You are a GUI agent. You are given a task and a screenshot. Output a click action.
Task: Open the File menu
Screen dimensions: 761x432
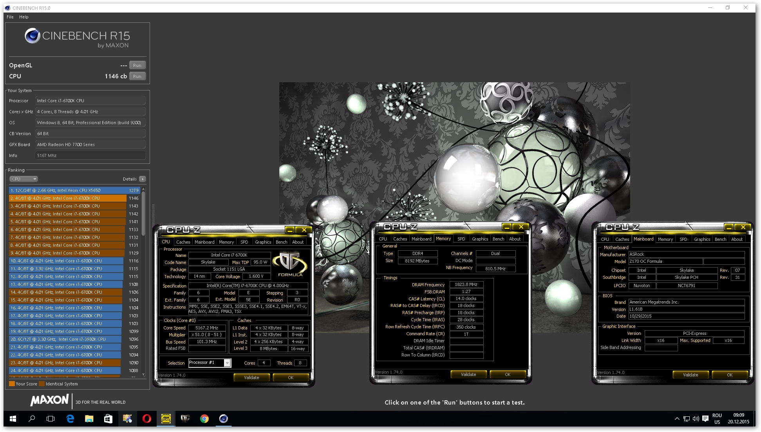[x=10, y=17]
